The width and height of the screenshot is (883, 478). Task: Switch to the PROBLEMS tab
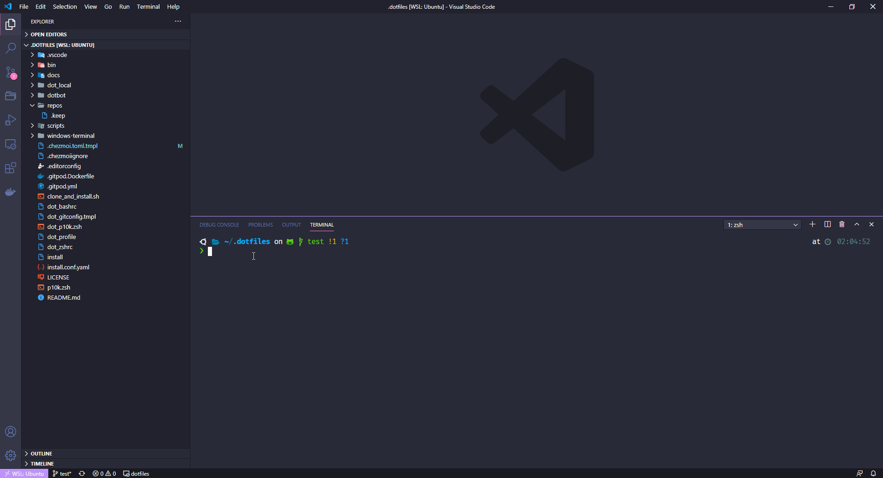click(x=260, y=225)
